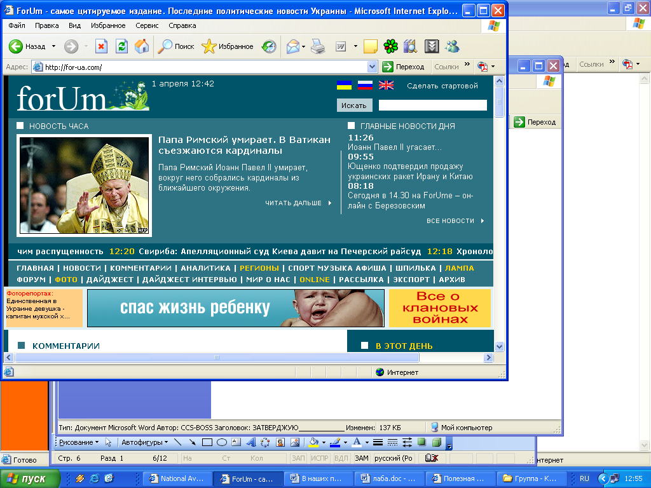Click into the site search input field

tap(432, 105)
